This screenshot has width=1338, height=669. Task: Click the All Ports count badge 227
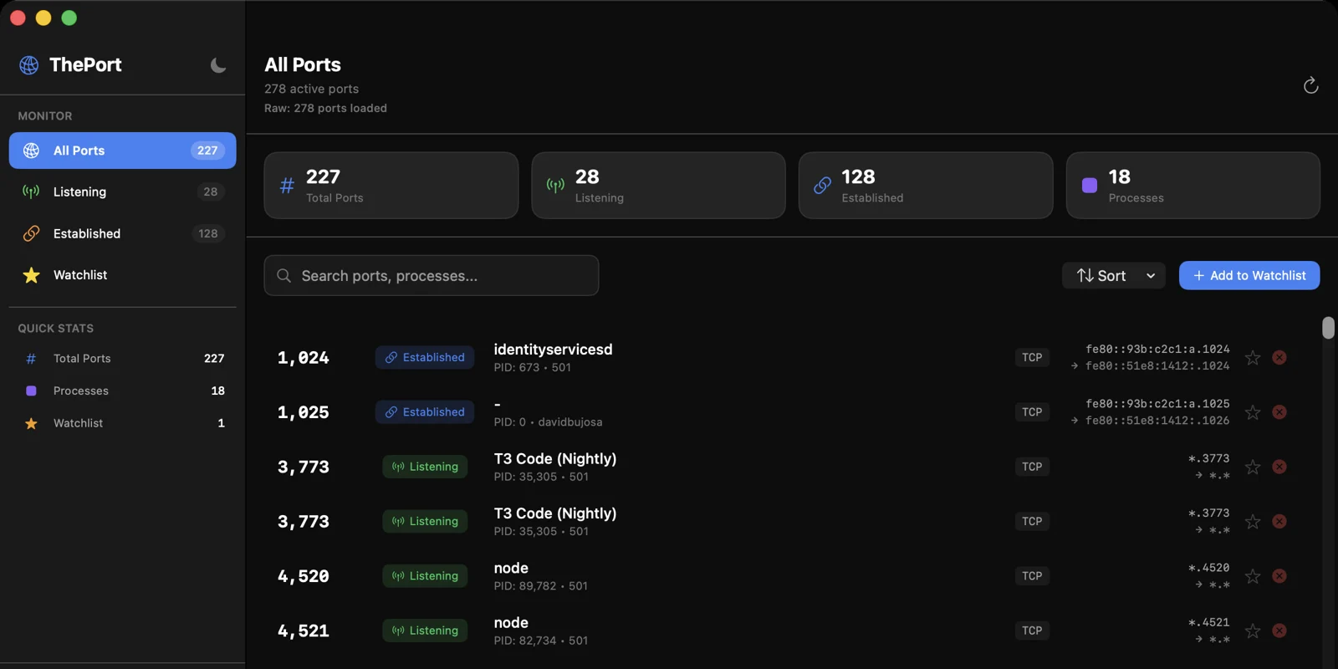coord(207,151)
